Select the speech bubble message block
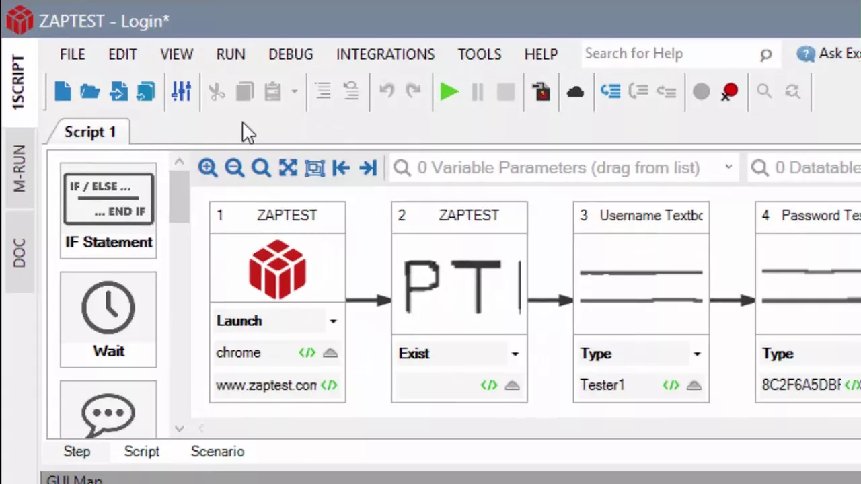The height and width of the screenshot is (484, 861). coord(108,411)
